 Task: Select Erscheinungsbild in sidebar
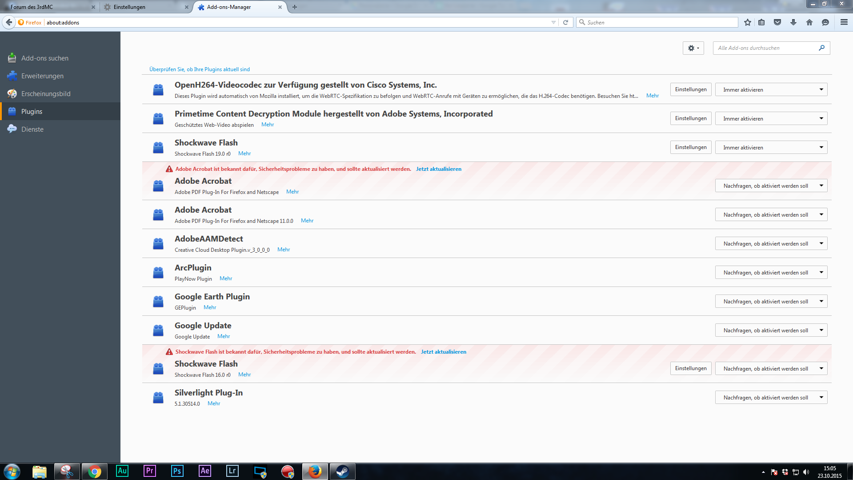coord(60,94)
